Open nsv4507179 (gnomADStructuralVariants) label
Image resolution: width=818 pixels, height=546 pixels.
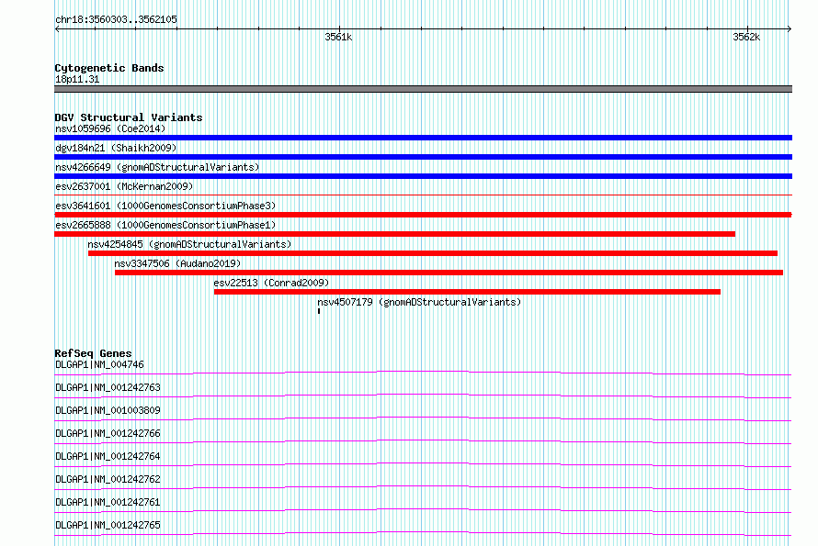point(419,302)
